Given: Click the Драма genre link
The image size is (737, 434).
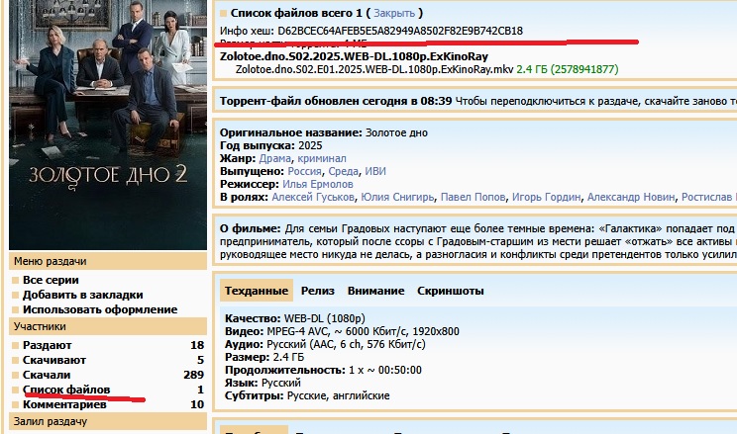Looking at the screenshot, I should (276, 158).
